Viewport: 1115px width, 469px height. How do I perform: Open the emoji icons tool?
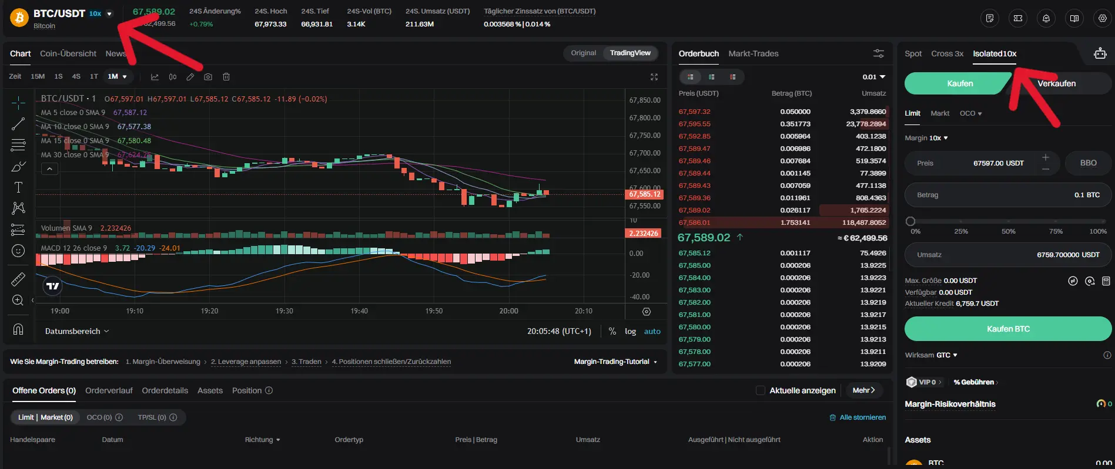coord(18,251)
